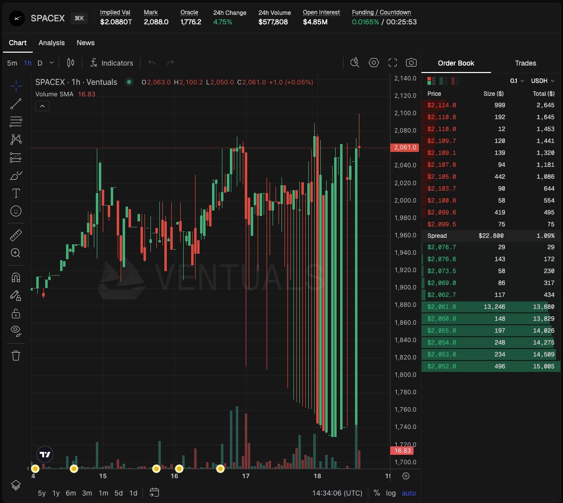Toggle hide all drawings eye icon
The image size is (563, 503).
click(x=16, y=331)
